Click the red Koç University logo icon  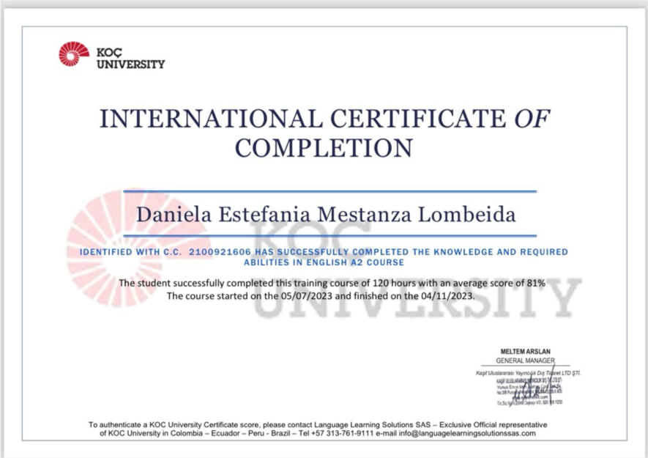(x=73, y=53)
